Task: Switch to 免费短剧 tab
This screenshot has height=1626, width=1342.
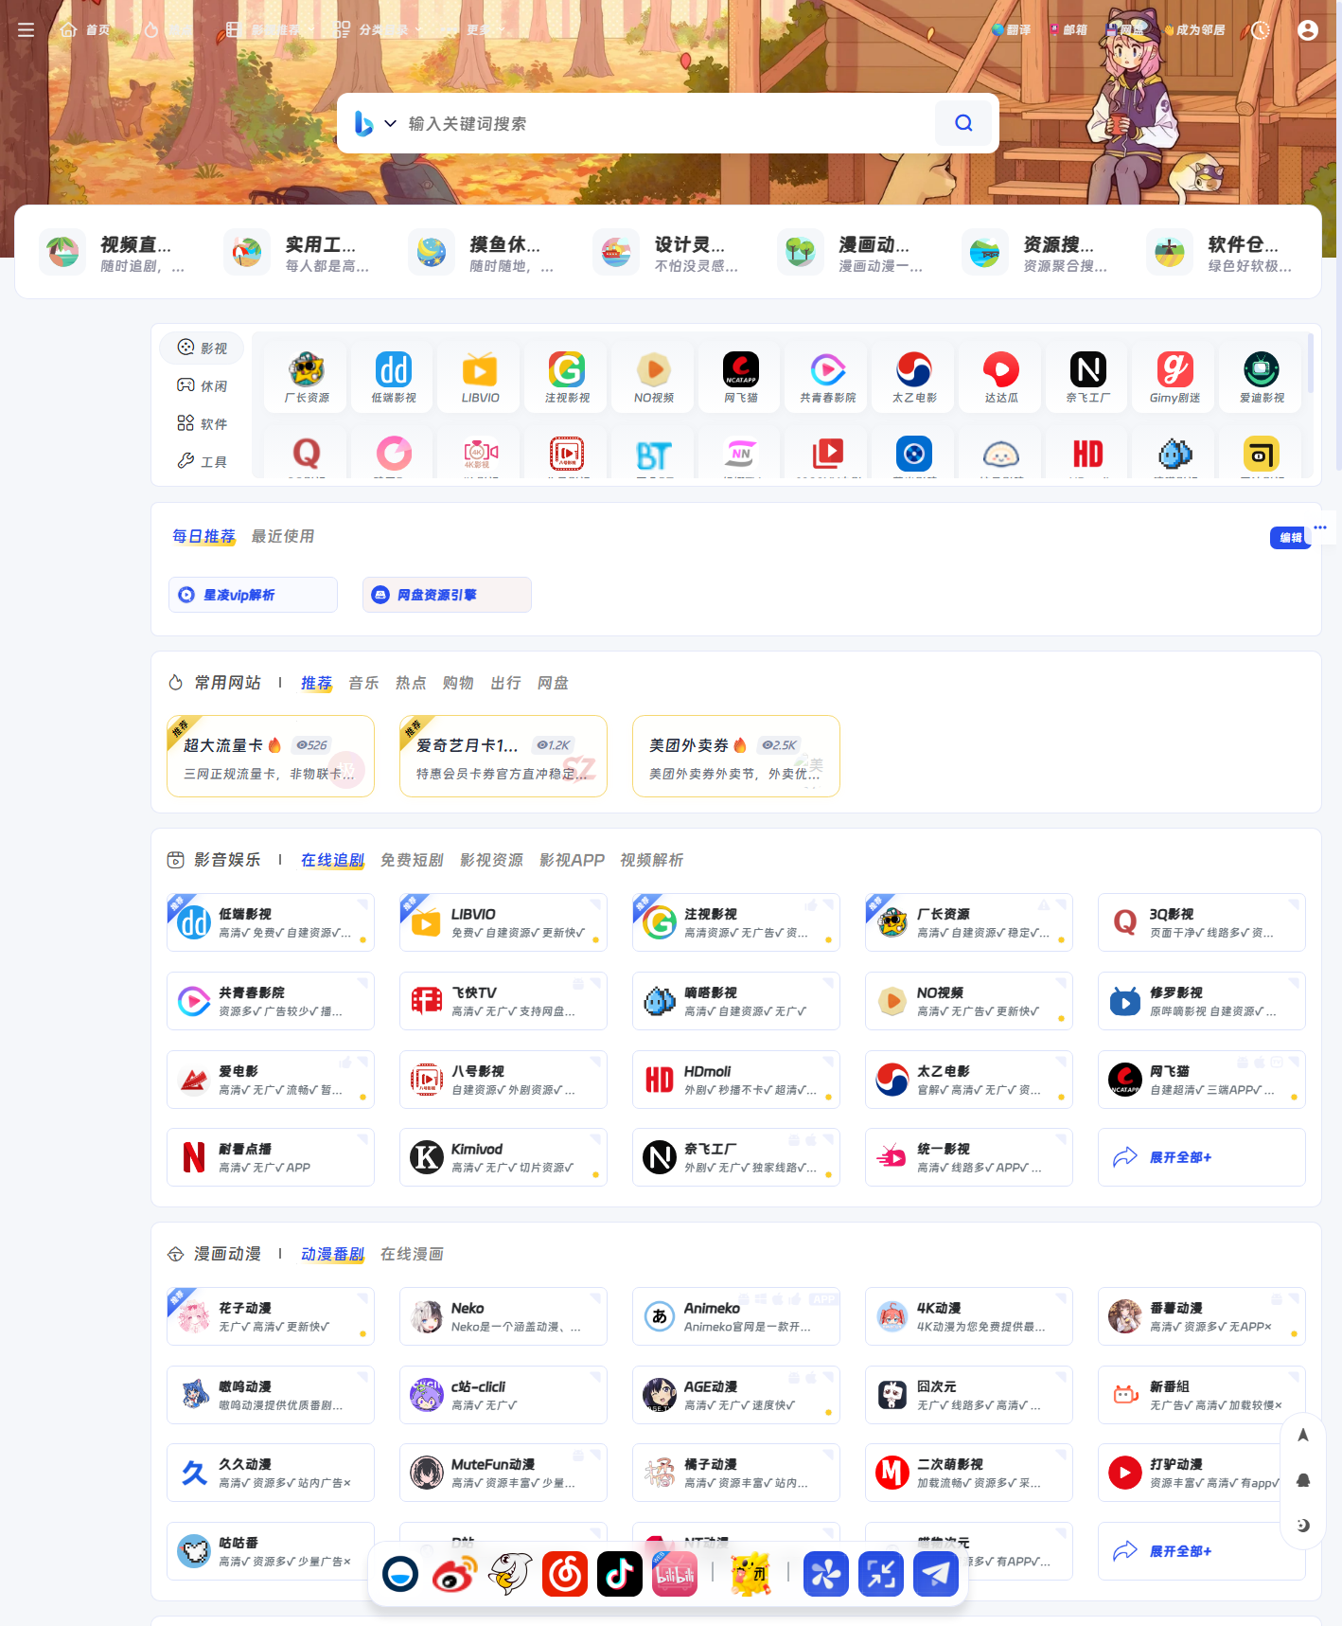Action: (412, 860)
